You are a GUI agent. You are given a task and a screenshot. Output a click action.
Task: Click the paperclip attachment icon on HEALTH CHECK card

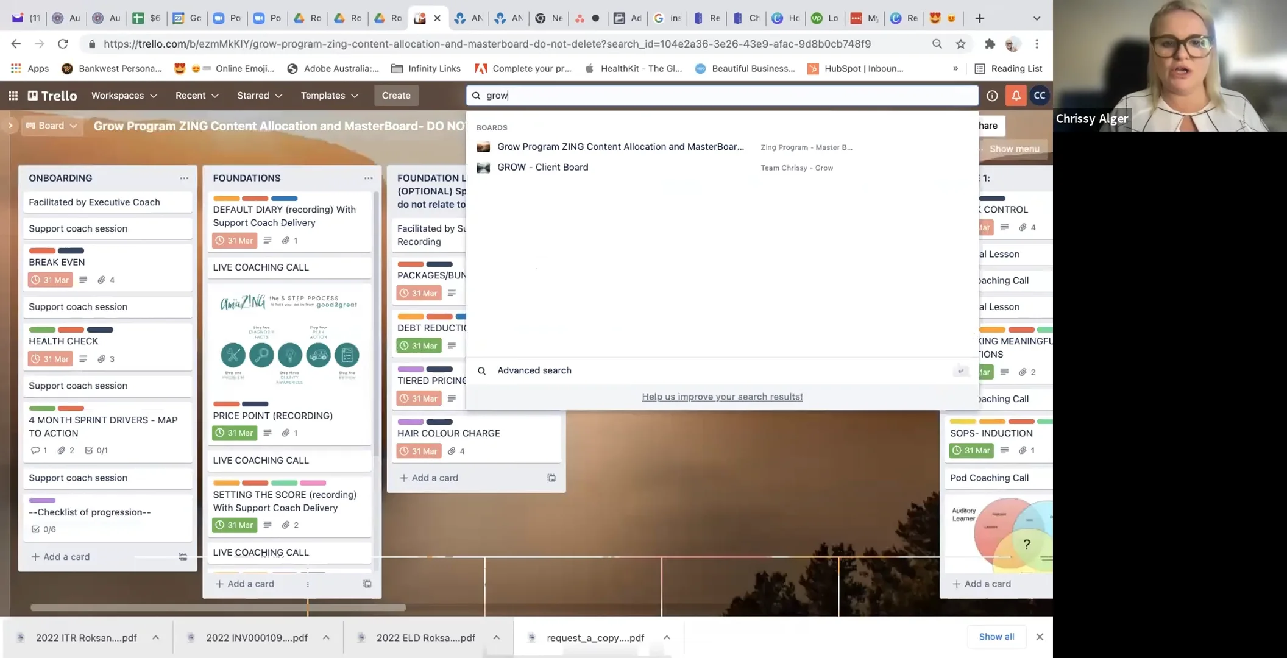[102, 359]
